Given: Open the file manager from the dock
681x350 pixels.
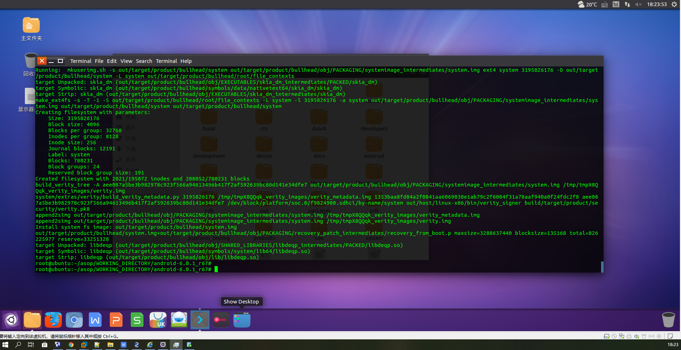Looking at the screenshot, I should pos(32,320).
